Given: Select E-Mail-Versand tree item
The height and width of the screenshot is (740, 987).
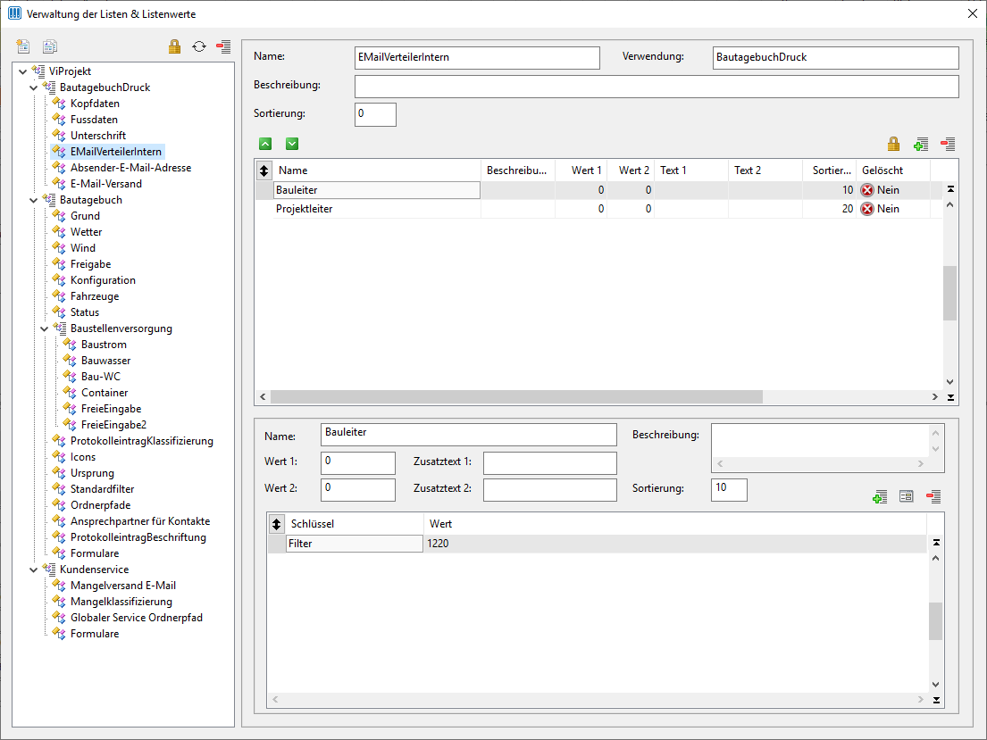Looking at the screenshot, I should [x=105, y=184].
